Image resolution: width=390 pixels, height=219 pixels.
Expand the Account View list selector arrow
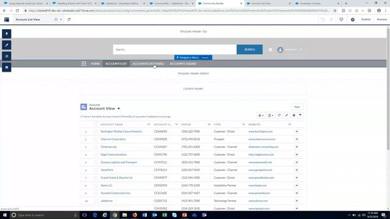point(119,109)
